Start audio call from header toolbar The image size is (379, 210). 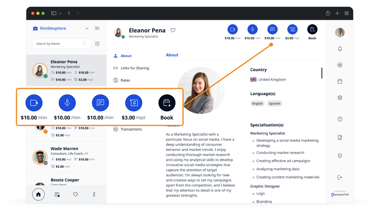[x=252, y=29]
